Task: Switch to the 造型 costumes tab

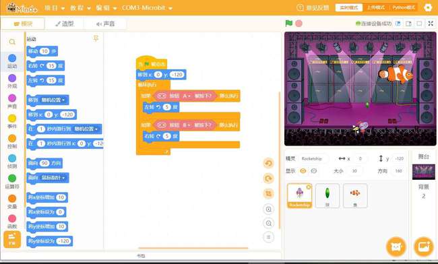Action: tap(65, 24)
